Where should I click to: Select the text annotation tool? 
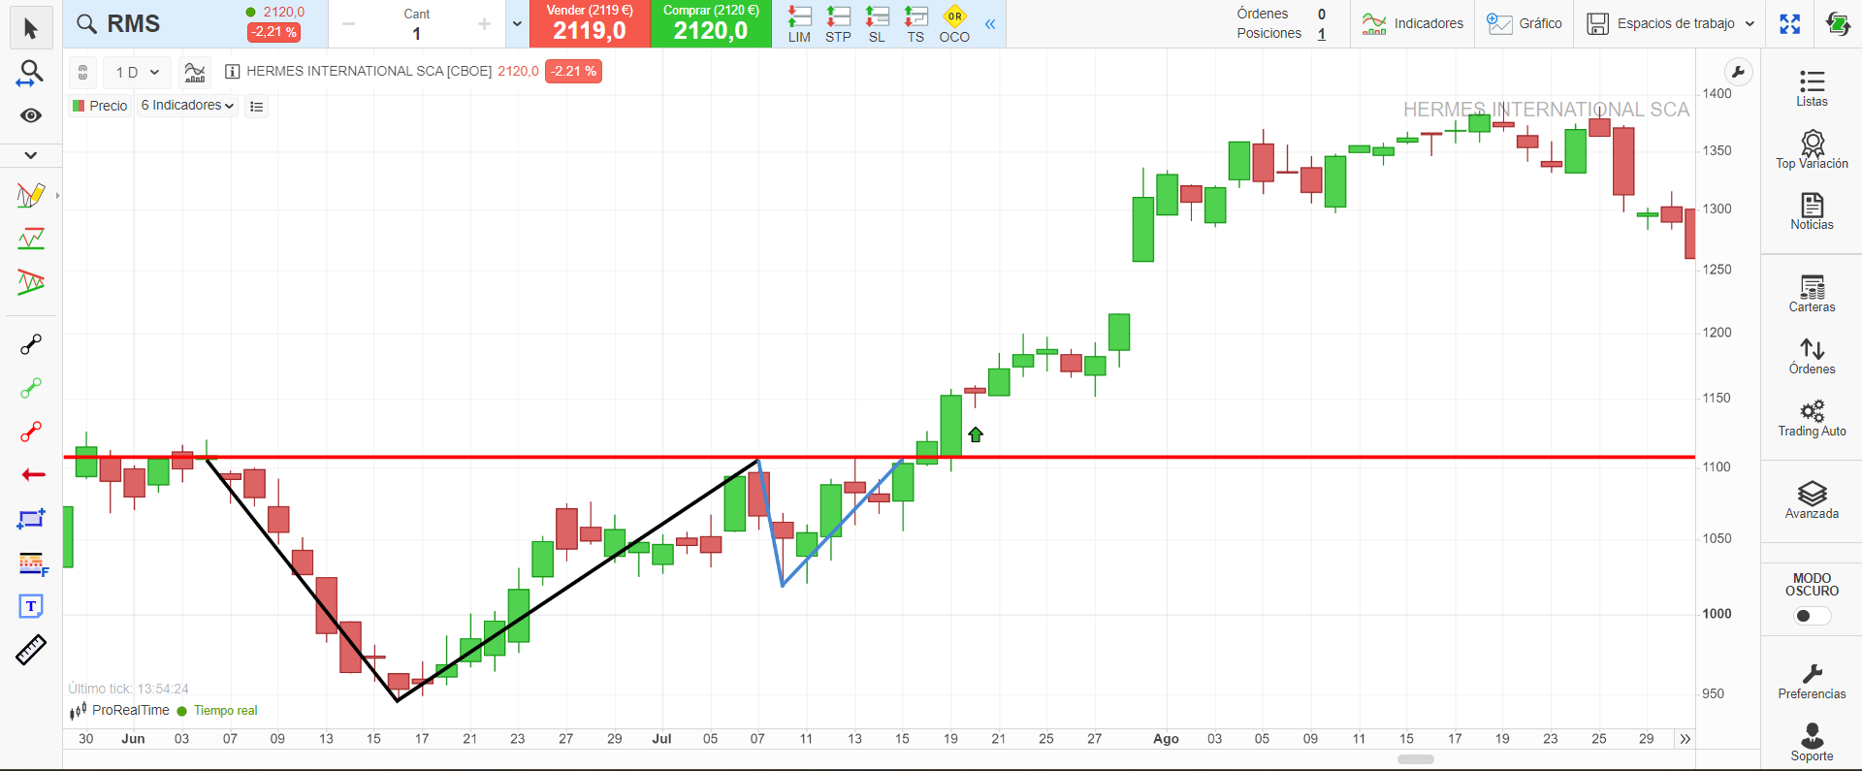[x=31, y=606]
